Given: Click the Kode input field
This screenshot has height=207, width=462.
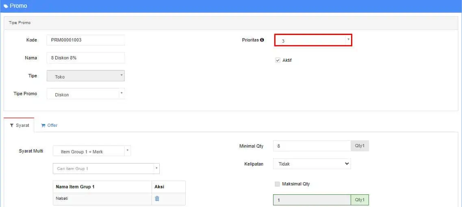Looking at the screenshot, I should pos(86,40).
